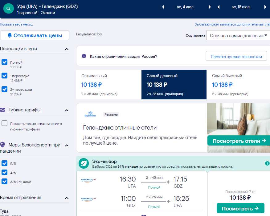Click the ticket icon beside Гибкие тарифы

pos(2,110)
